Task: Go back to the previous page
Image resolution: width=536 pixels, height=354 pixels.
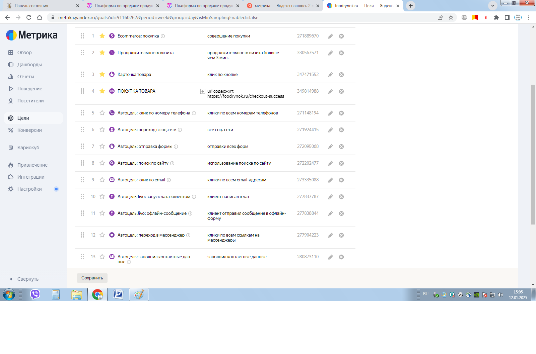Action: [x=7, y=17]
